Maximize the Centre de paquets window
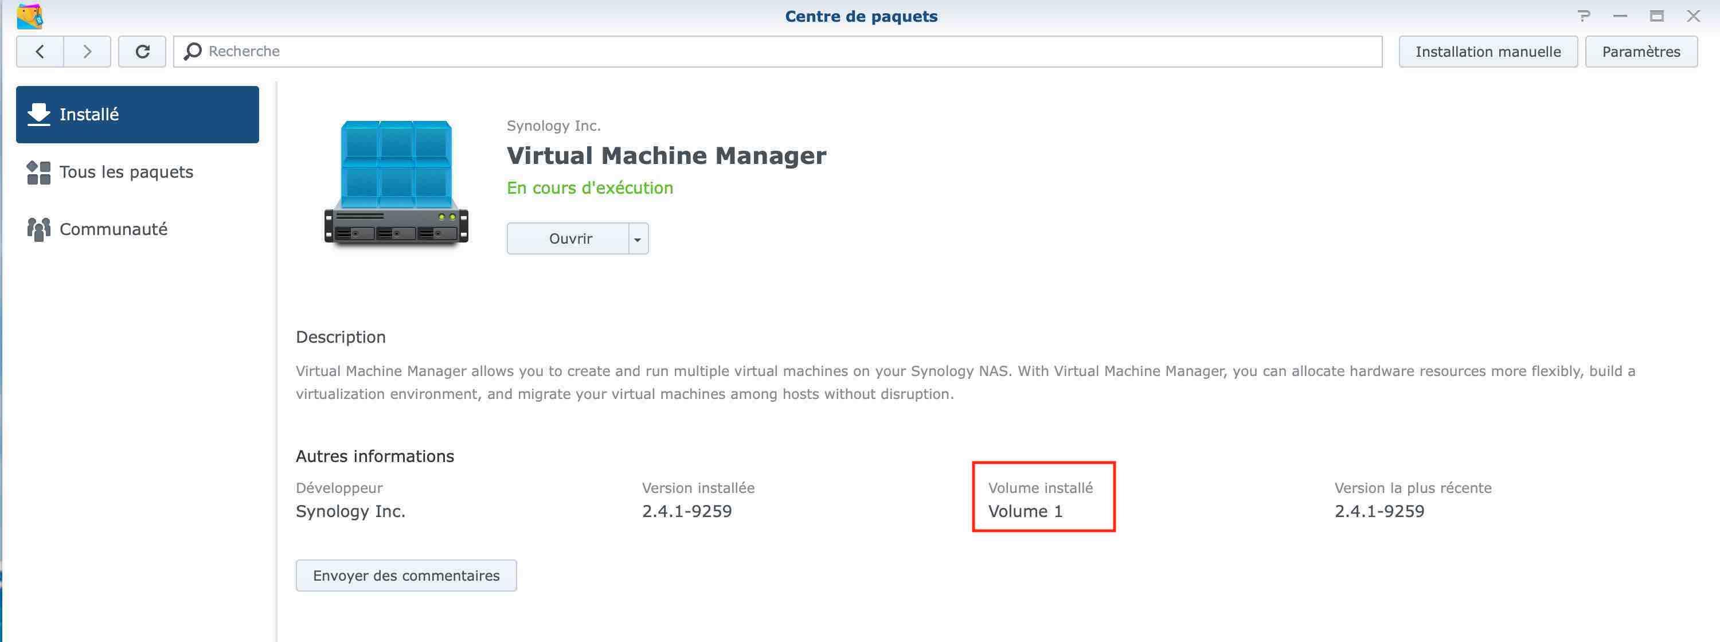 1656,16
